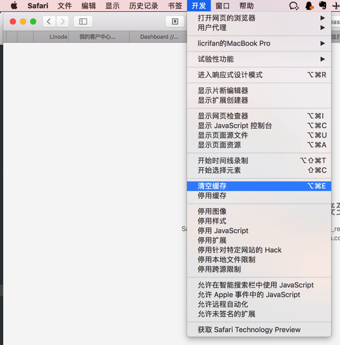
Task: Select 显示网页检查器
Action: pos(259,116)
